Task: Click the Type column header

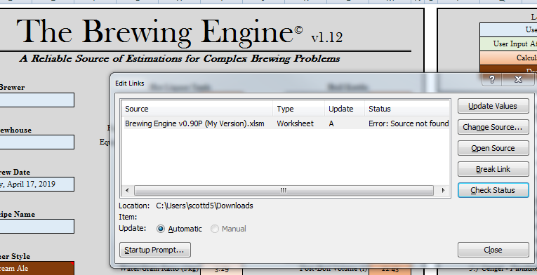Action: tap(298, 109)
